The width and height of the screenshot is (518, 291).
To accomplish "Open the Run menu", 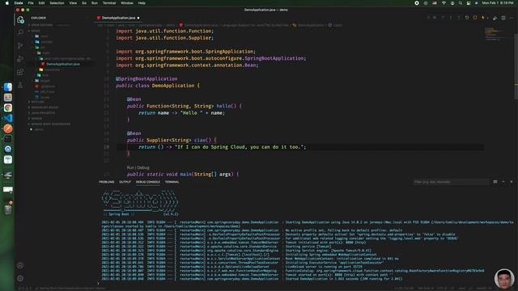I will [x=95, y=3].
